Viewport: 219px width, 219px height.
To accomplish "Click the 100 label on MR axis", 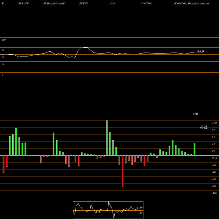I will (x=214, y=123).
